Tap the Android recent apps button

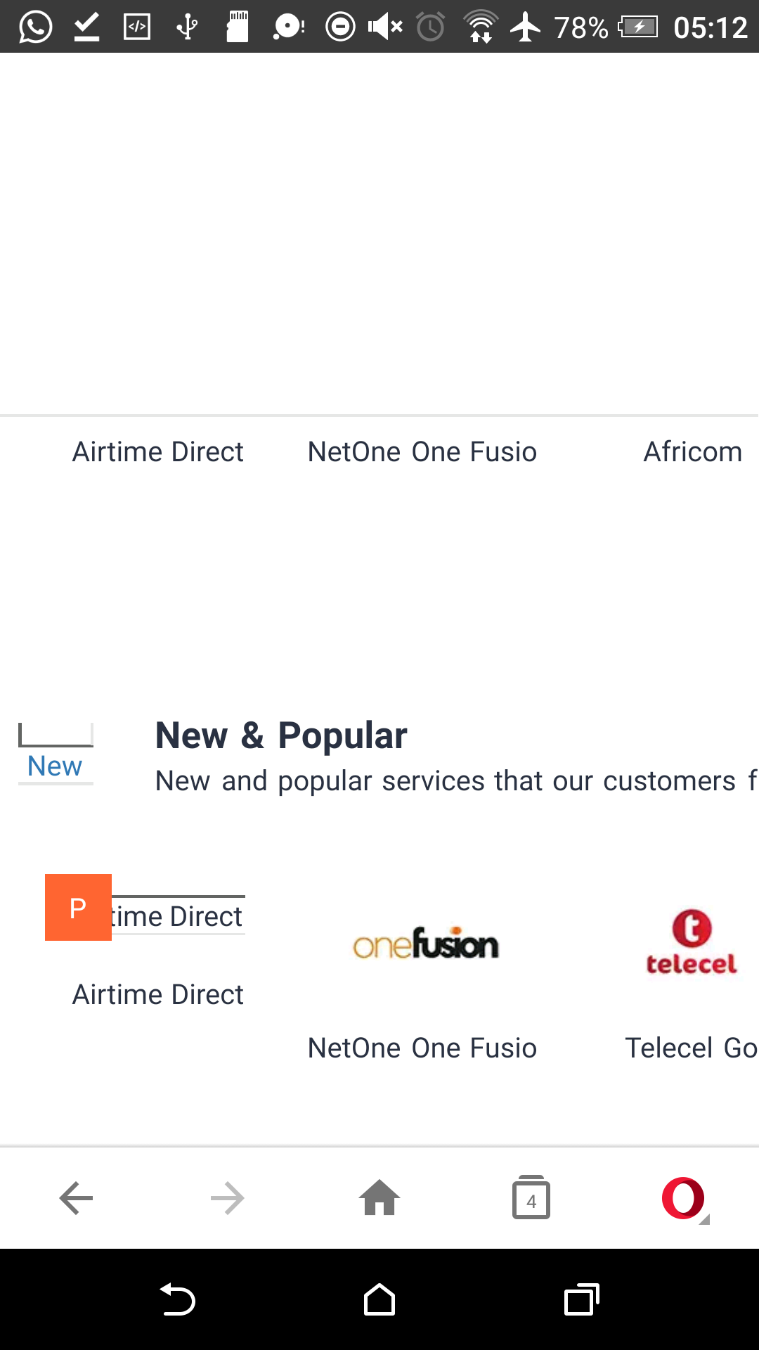point(580,1299)
